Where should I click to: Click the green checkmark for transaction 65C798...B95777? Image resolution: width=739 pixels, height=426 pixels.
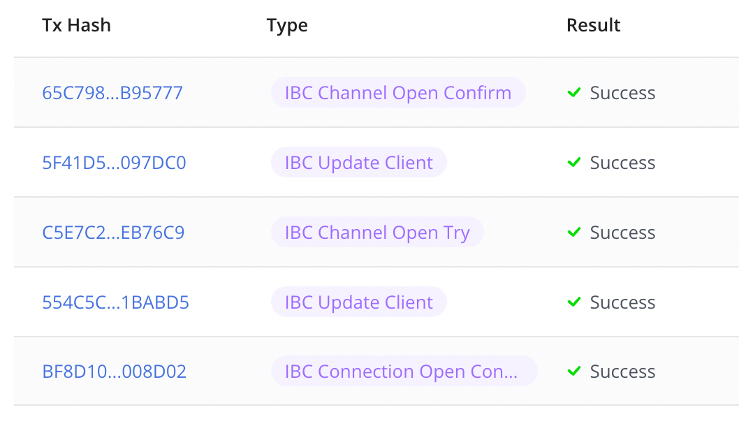coord(574,92)
